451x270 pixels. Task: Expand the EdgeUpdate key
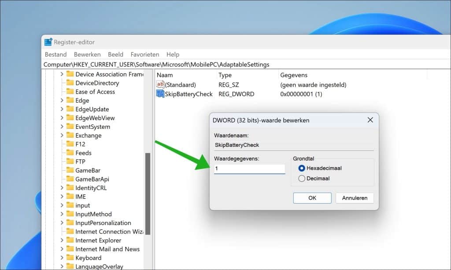pyautogui.click(x=62, y=109)
